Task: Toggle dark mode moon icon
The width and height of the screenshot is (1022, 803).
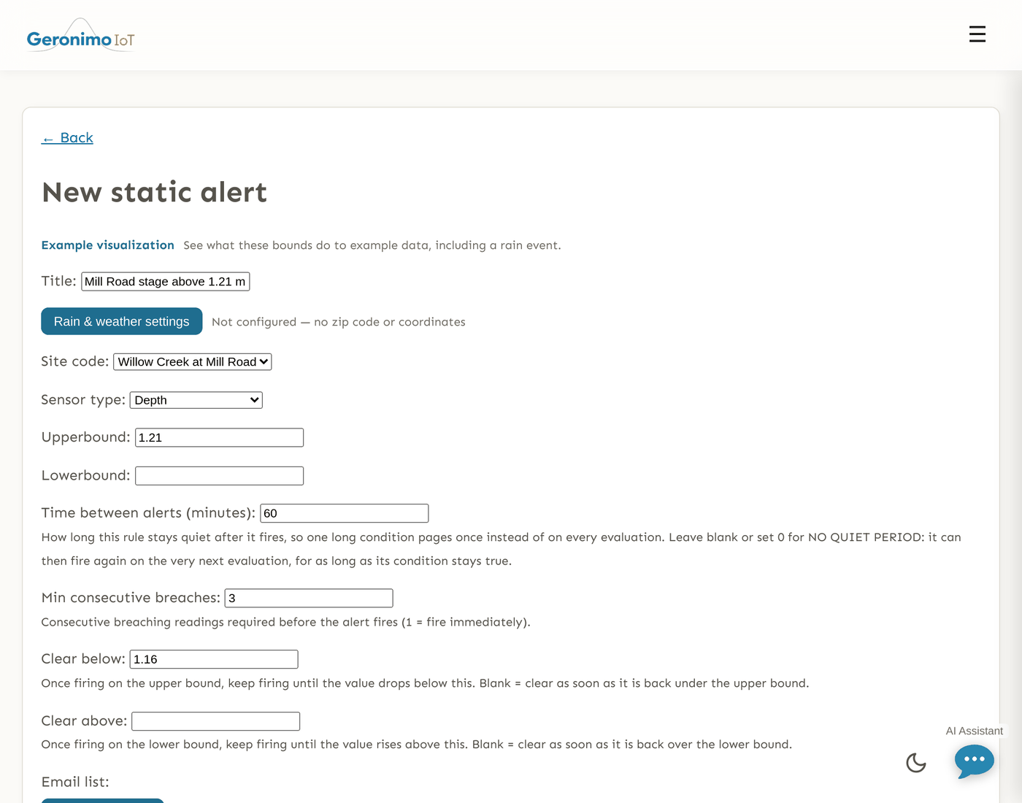Action: [x=916, y=763]
